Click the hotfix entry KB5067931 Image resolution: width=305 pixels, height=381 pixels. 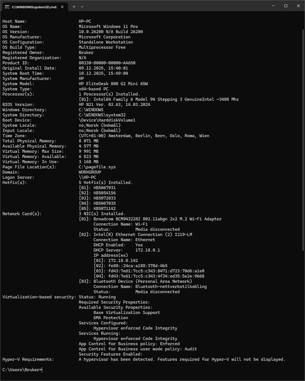click(105, 188)
